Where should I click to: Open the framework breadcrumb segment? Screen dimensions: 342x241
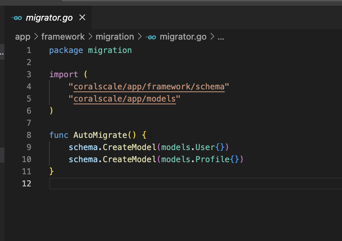[x=63, y=37]
